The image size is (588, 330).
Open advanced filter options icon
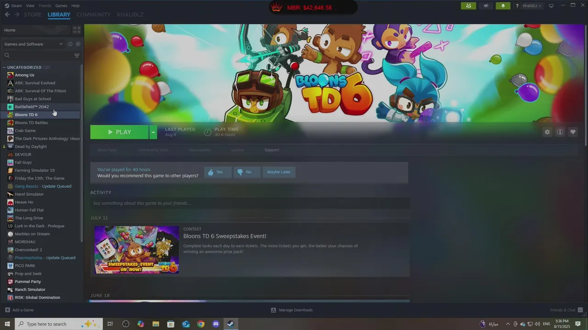[77, 55]
